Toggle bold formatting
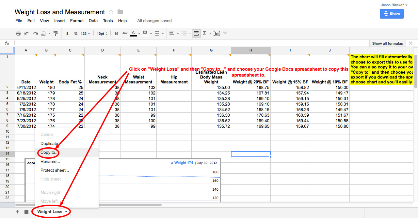This screenshot has width=418, height=218. coord(117,34)
